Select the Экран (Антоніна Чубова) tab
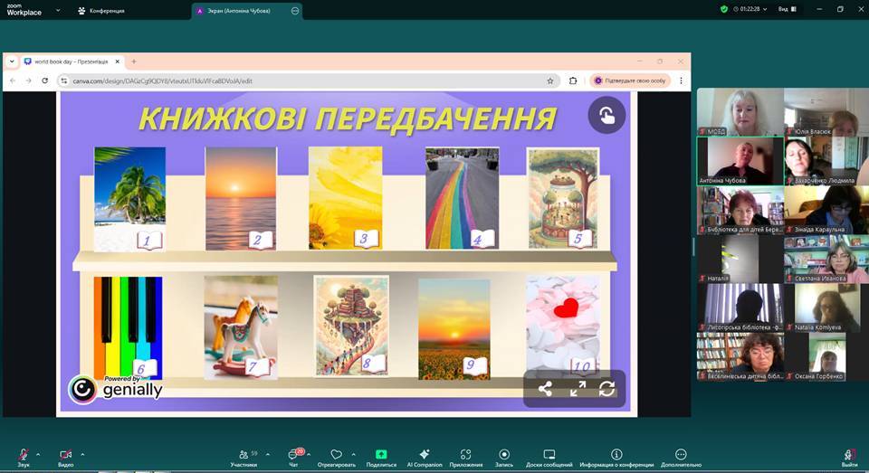 pos(239,11)
